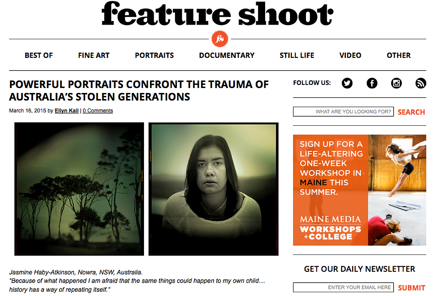Open the Still Life category

point(297,55)
